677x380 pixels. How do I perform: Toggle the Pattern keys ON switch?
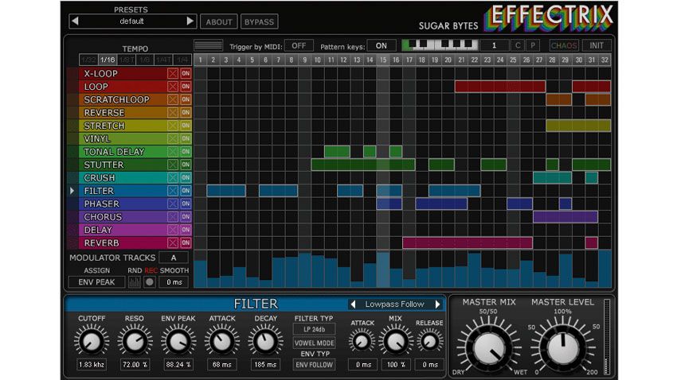382,45
